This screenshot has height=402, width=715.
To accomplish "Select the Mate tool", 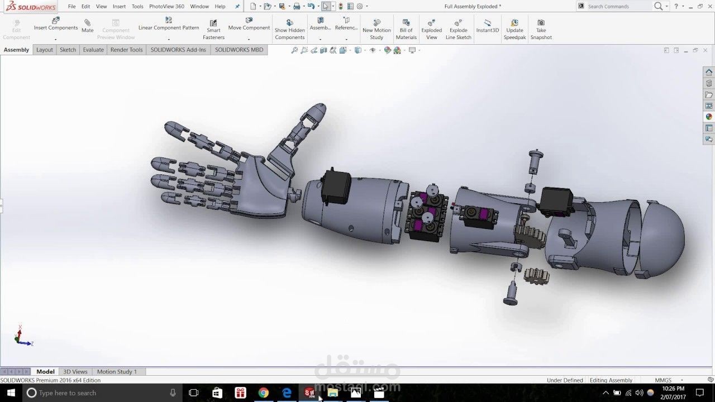I will pos(87,26).
